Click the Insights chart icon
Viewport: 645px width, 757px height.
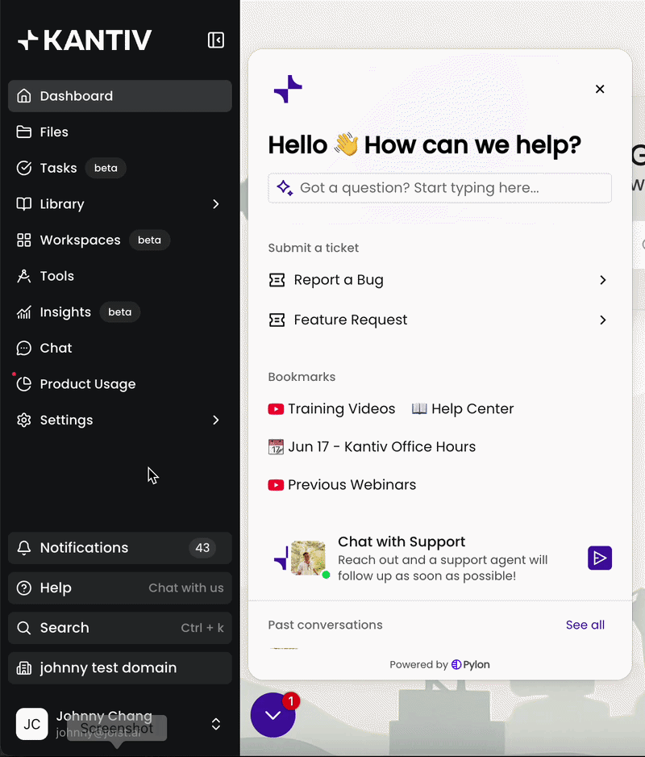point(23,312)
